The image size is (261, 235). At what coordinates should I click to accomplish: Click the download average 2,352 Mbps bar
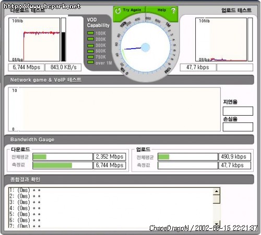point(63,156)
